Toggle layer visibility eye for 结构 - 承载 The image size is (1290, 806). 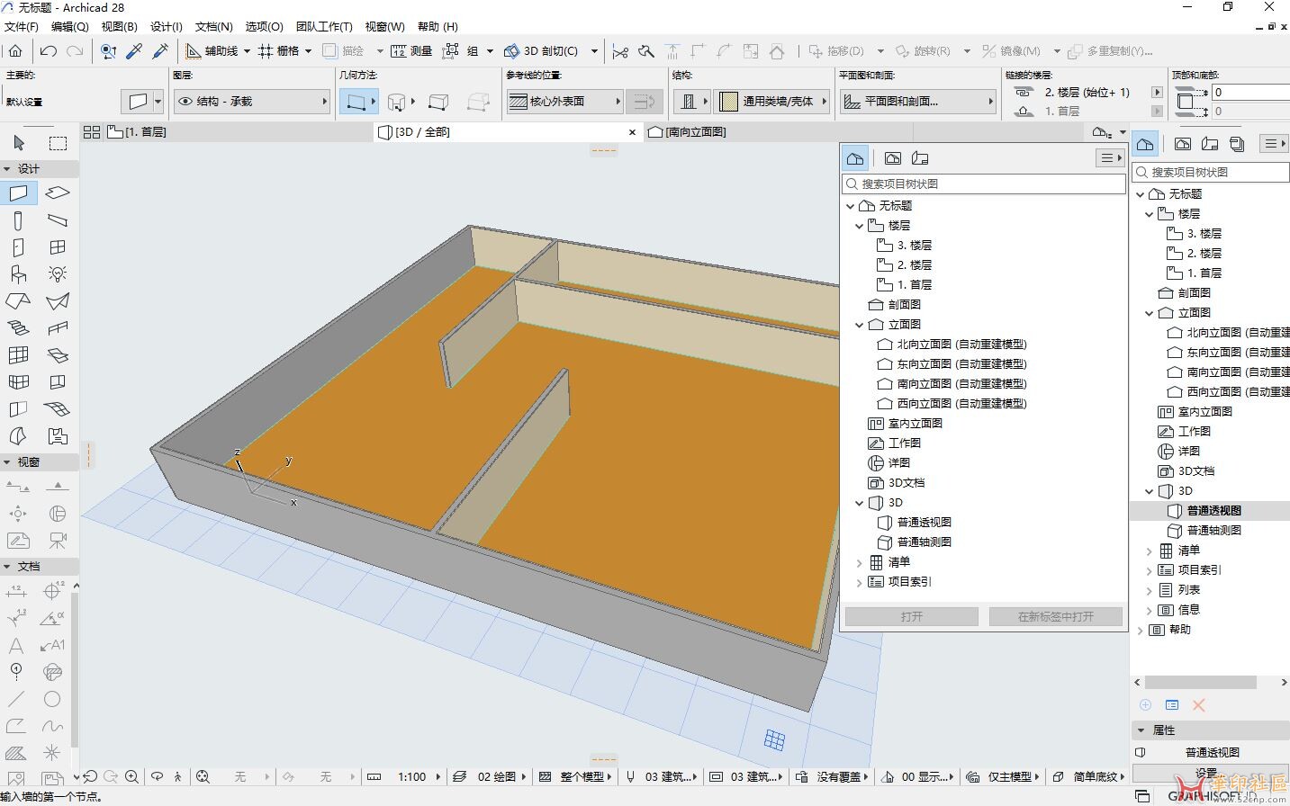pyautogui.click(x=185, y=102)
